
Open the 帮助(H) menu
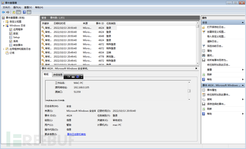(x=39, y=7)
